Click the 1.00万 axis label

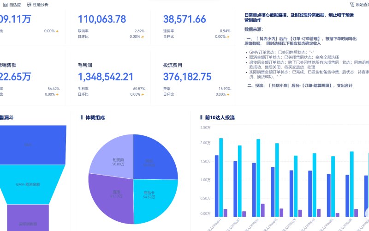point(205,180)
